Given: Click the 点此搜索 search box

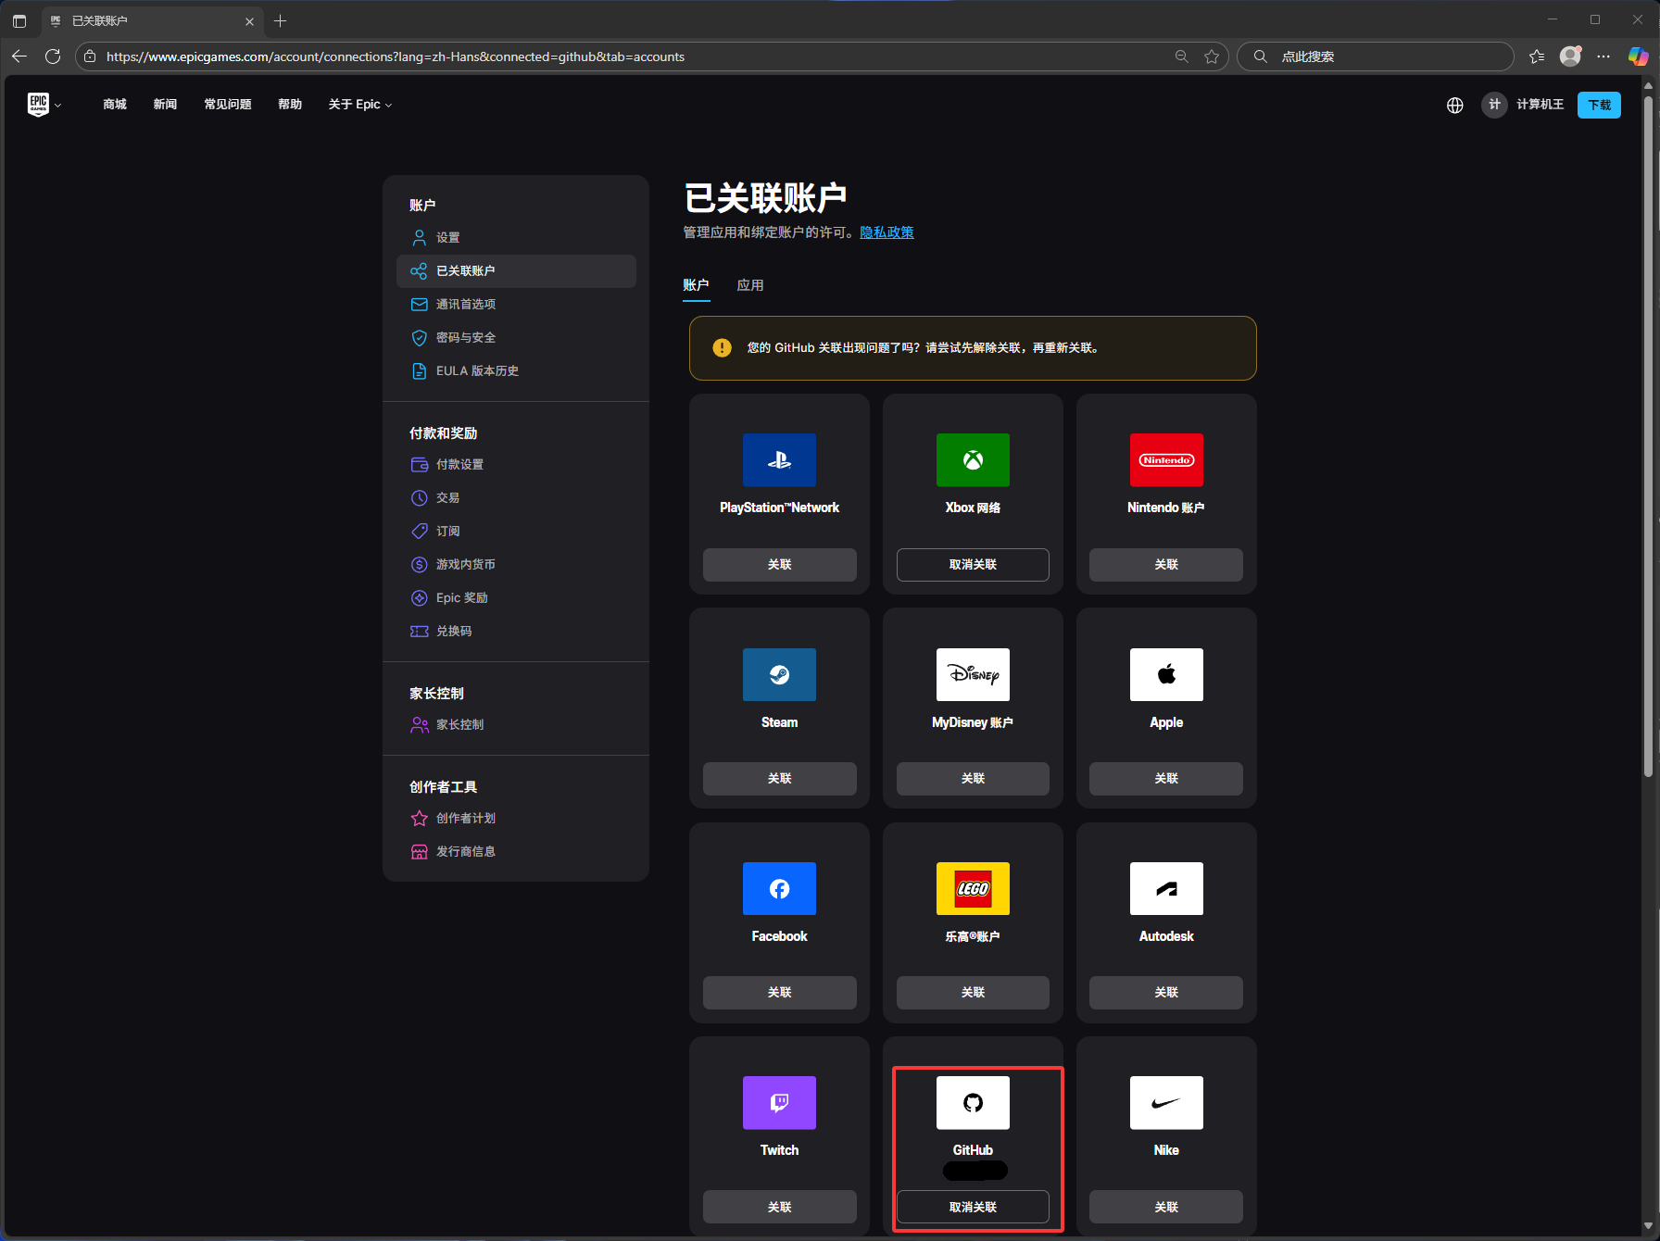Looking at the screenshot, I should [1376, 56].
